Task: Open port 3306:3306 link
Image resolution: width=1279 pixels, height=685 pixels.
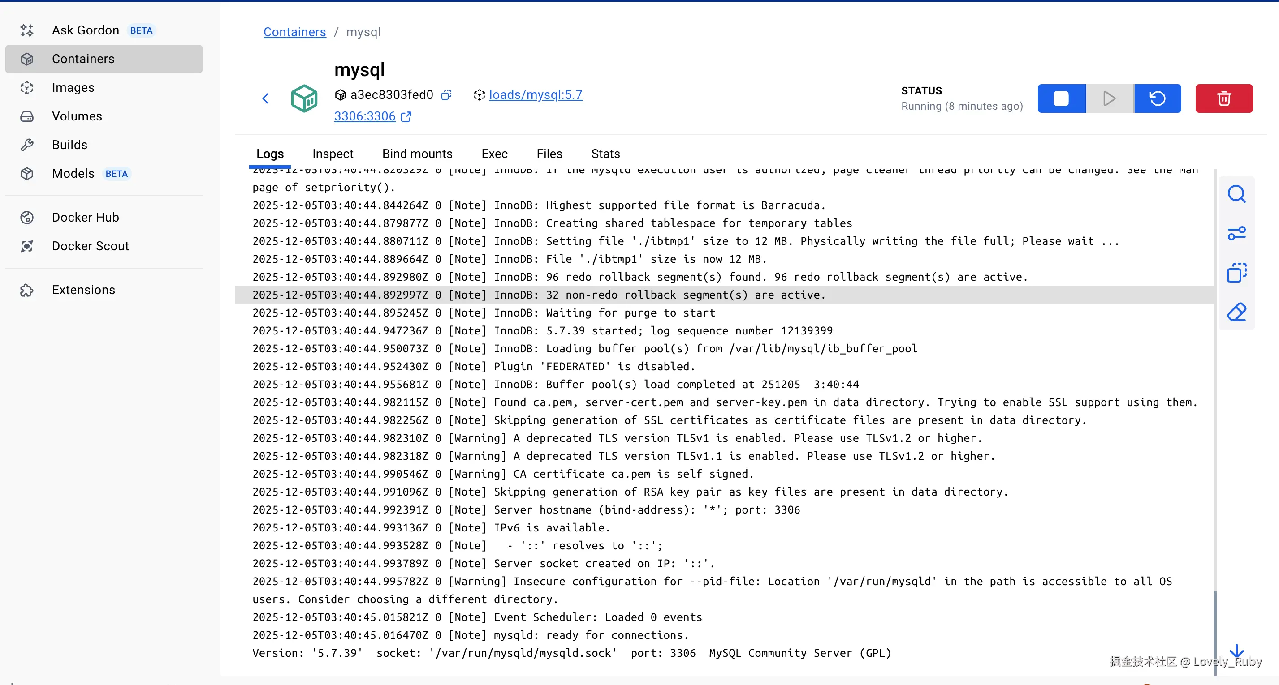Action: (365, 116)
